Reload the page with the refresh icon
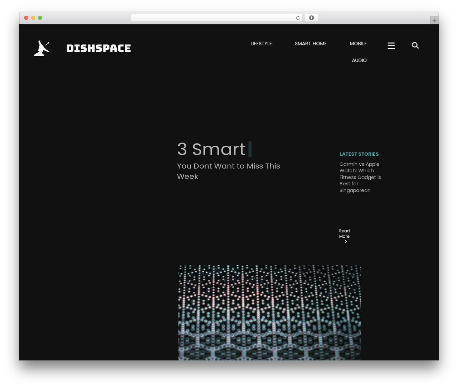The height and width of the screenshot is (388, 458). 298,18
